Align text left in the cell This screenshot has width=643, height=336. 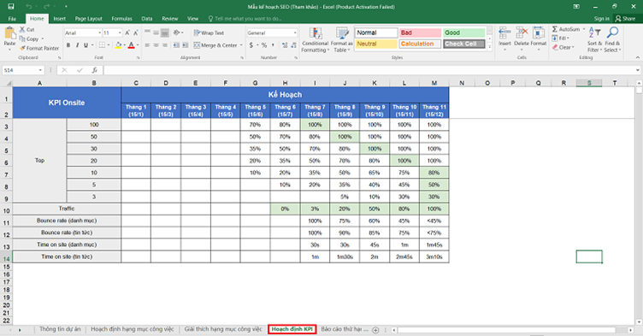click(x=147, y=45)
